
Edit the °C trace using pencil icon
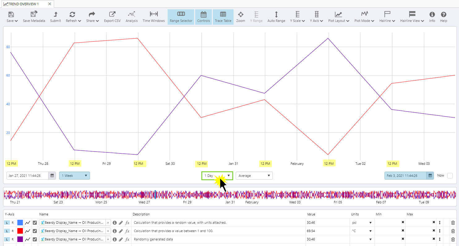[x=121, y=231]
